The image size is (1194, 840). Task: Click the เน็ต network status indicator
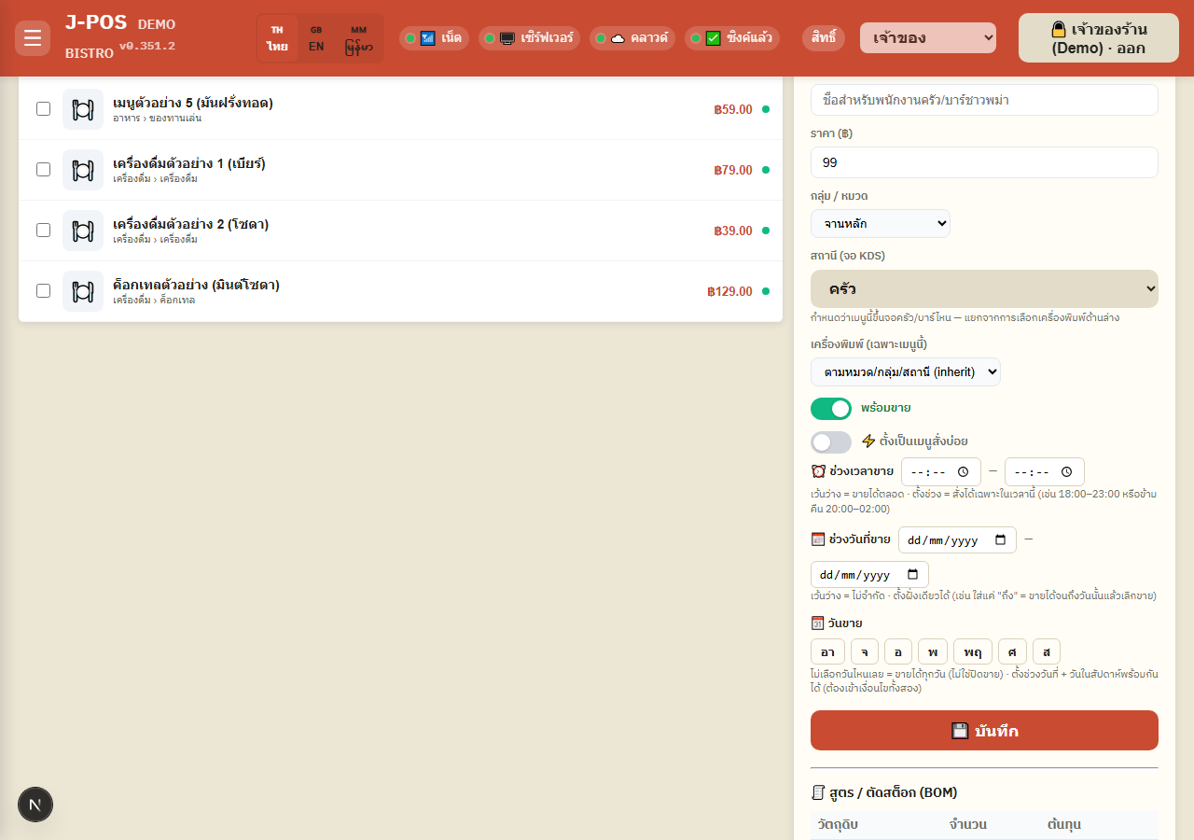click(x=434, y=38)
